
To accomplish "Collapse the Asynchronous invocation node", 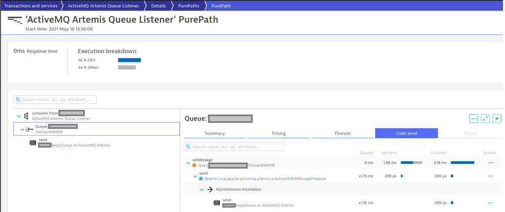I will click(x=201, y=189).
